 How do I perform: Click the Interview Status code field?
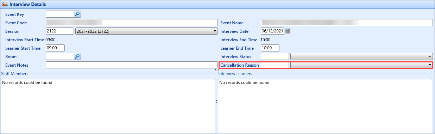tap(275, 56)
